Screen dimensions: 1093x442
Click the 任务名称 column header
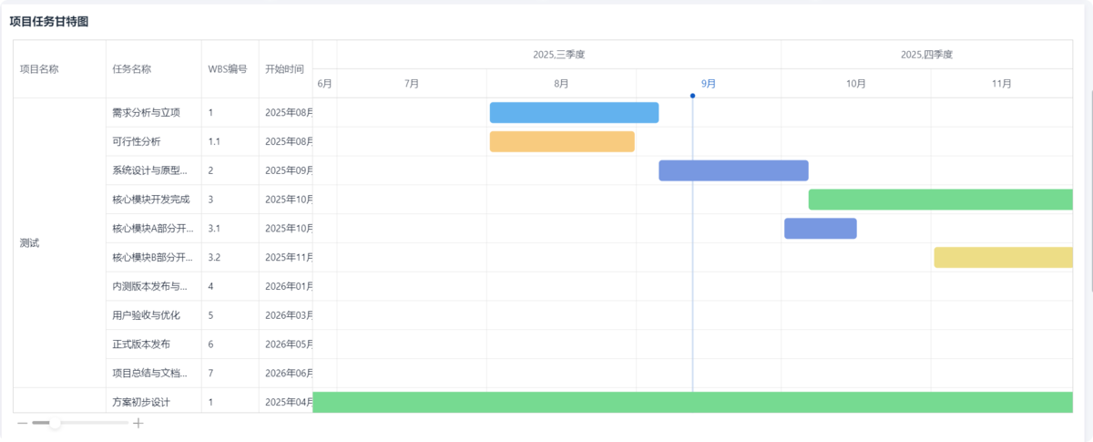coord(132,68)
